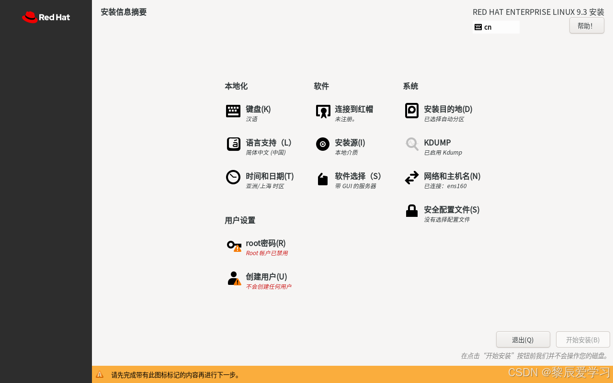The width and height of the screenshot is (613, 383).
Task: Click the keyboard layout icon next to cn
Action: (x=478, y=27)
